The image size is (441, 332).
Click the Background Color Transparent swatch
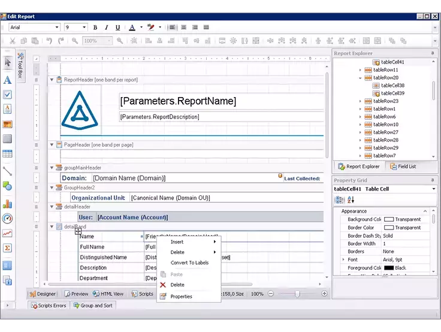(x=389, y=219)
